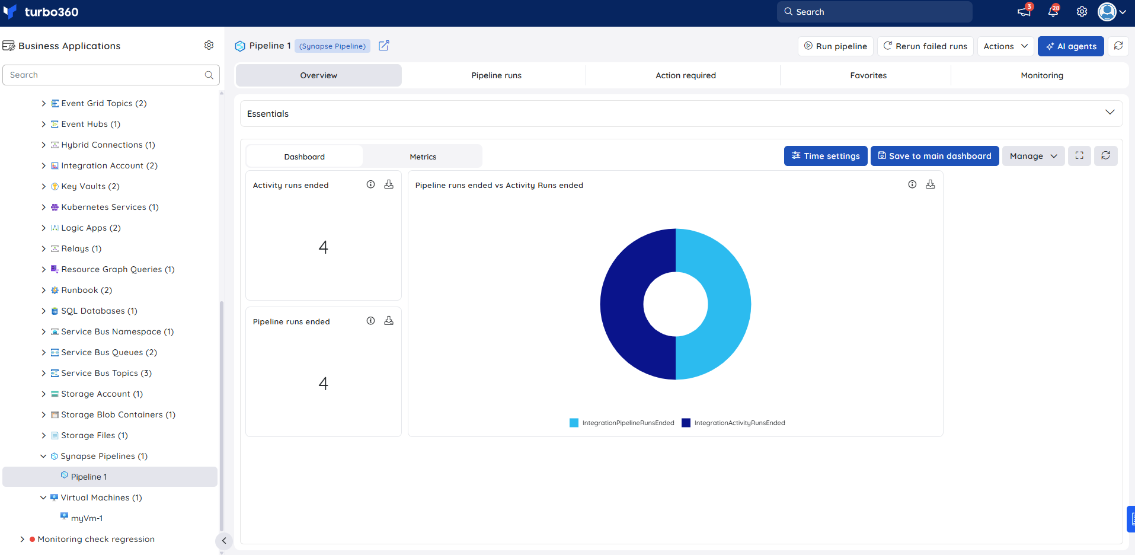This screenshot has height=555, width=1135.
Task: Click Rerun failed runs button
Action: (x=925, y=46)
